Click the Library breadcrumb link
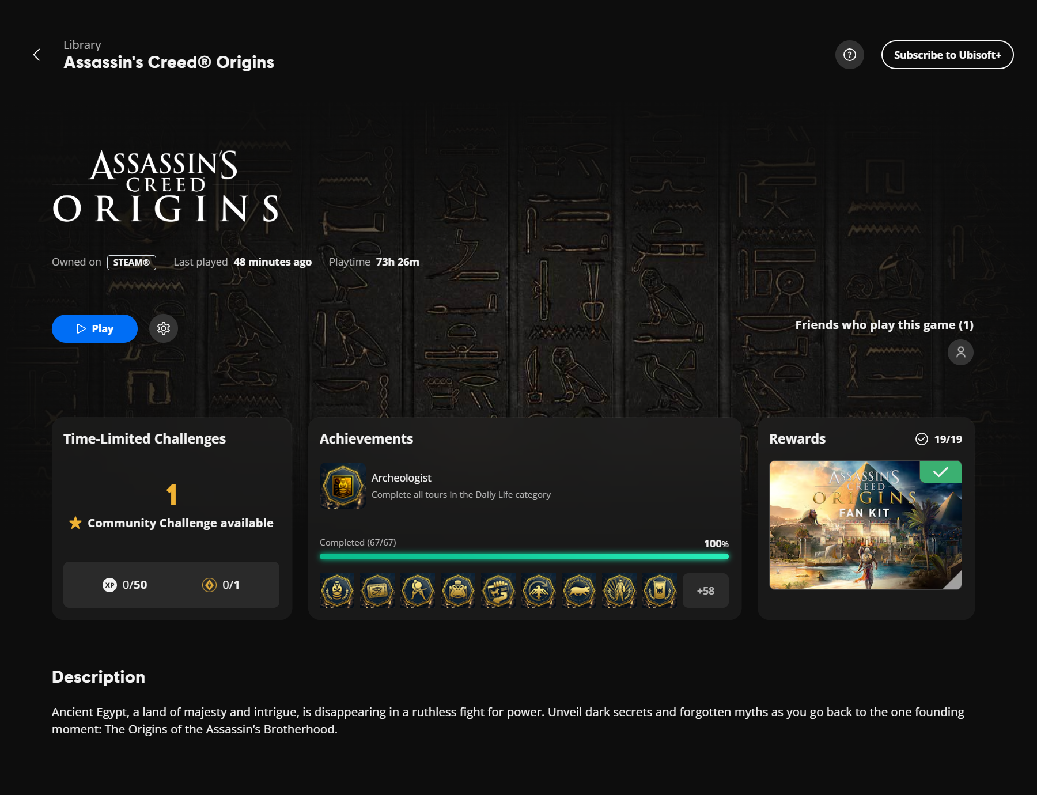The height and width of the screenshot is (795, 1037). point(82,45)
